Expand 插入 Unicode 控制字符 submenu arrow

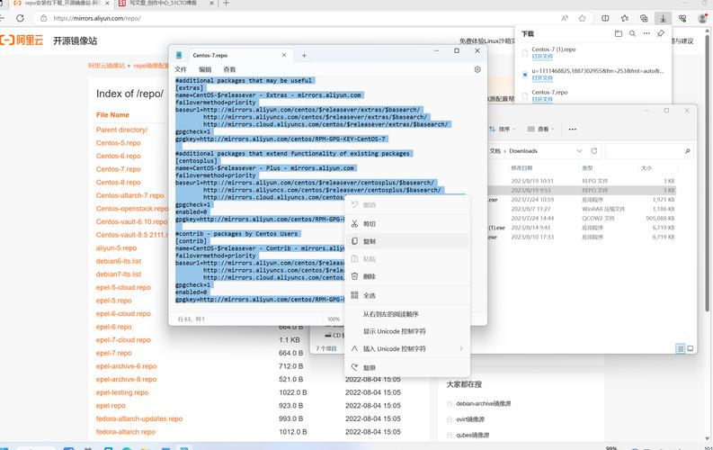point(461,348)
